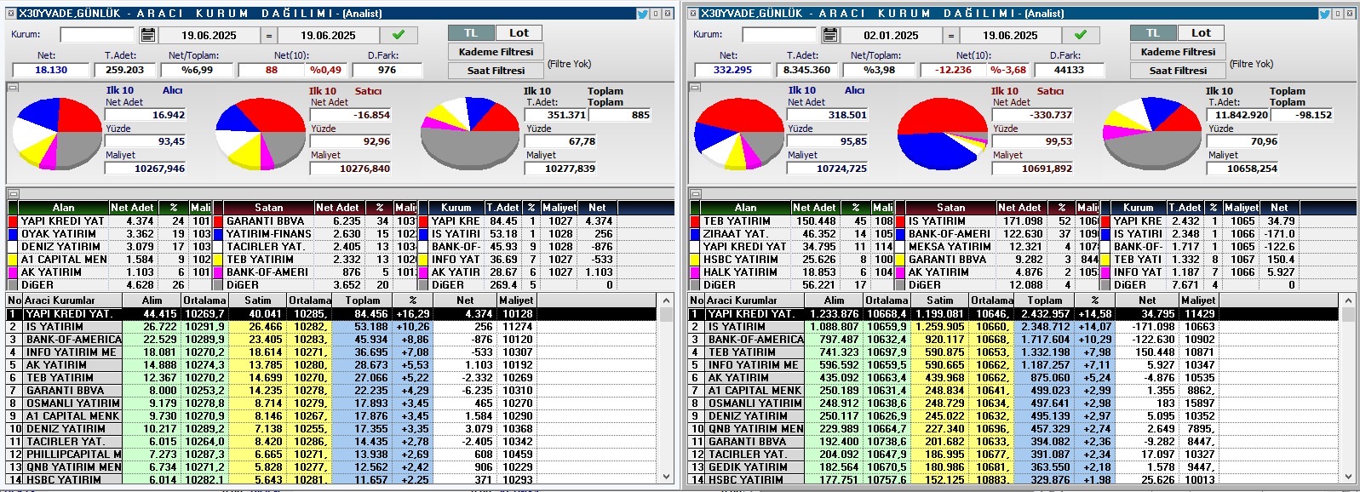Screen dimensions: 1360x492
Task: Select row 1 YAPI KREDI YAT. in the right window's list
Action: pyautogui.click(x=1013, y=314)
